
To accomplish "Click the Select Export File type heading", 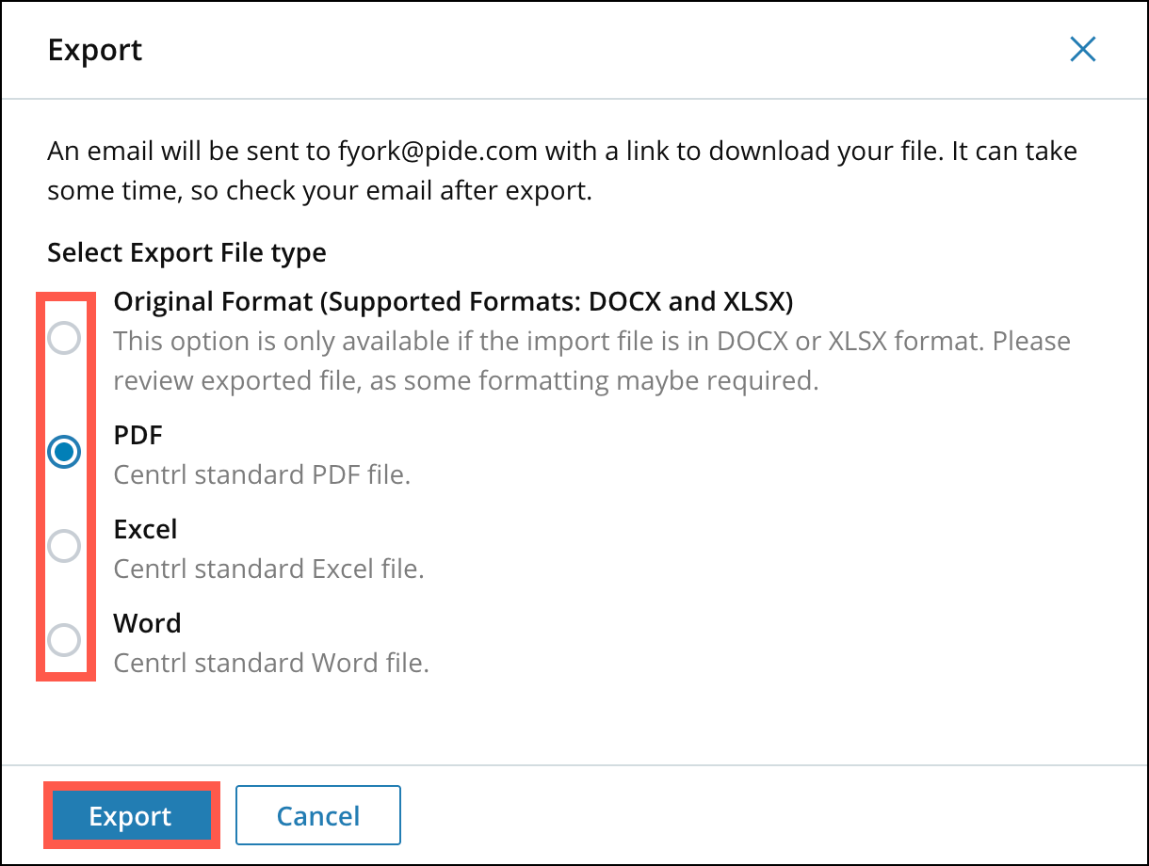I will pyautogui.click(x=186, y=252).
